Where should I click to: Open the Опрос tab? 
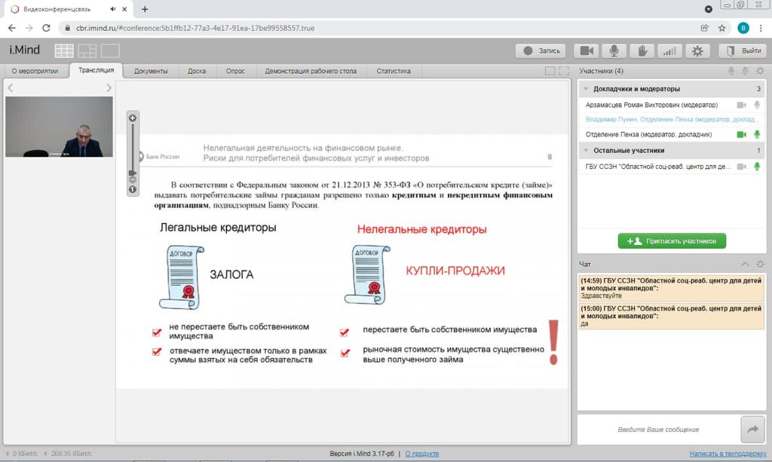point(235,71)
